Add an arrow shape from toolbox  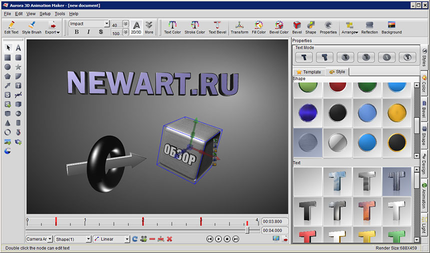[7, 85]
